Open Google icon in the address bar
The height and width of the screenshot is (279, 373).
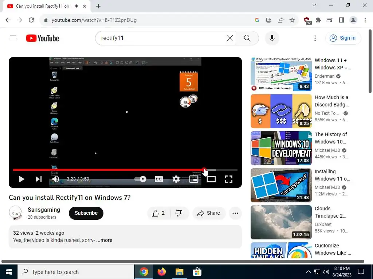coord(257,20)
